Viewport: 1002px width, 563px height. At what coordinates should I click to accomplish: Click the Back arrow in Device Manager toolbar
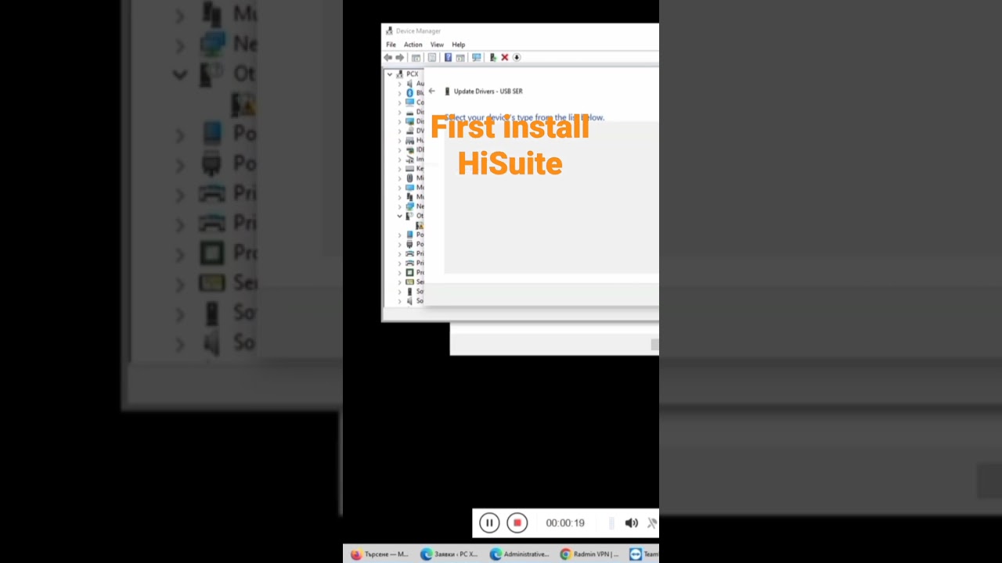tap(388, 57)
